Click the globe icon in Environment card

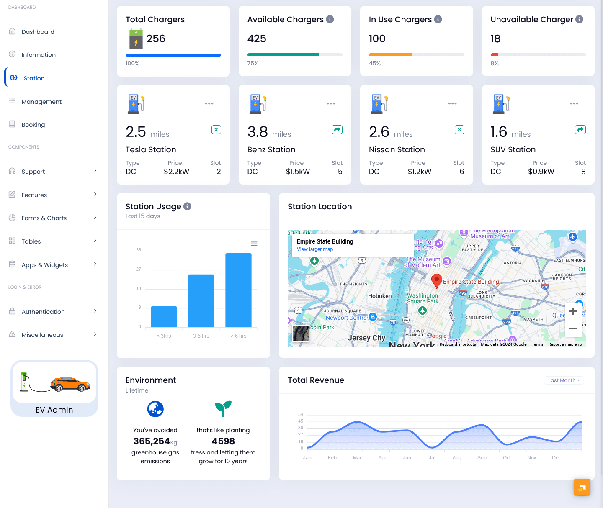tap(155, 409)
